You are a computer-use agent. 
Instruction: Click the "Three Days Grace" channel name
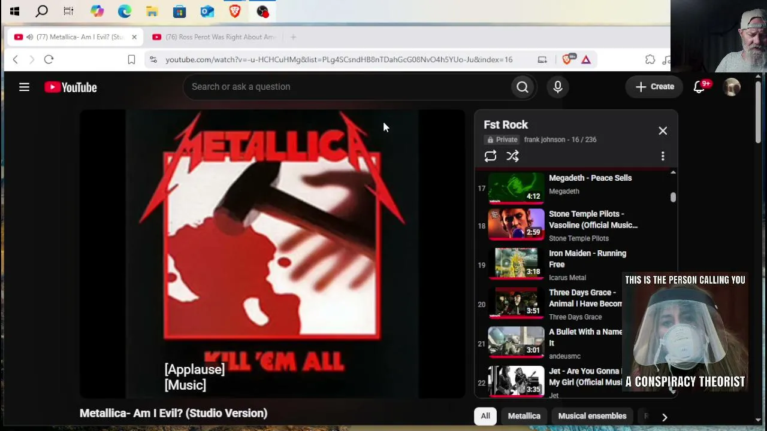(x=575, y=317)
